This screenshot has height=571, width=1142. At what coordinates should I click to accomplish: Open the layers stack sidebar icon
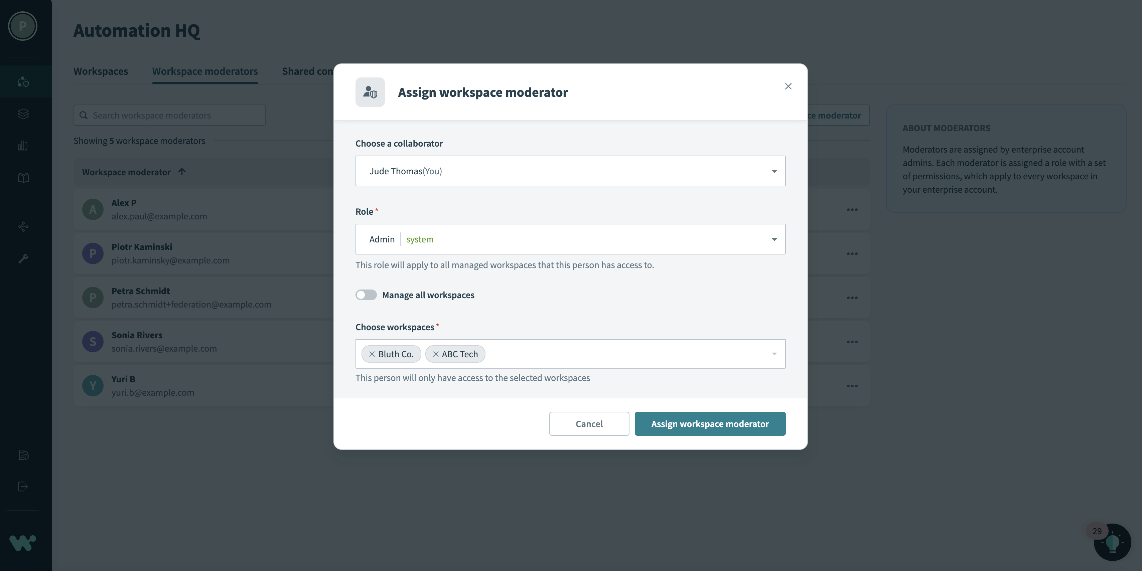23,114
